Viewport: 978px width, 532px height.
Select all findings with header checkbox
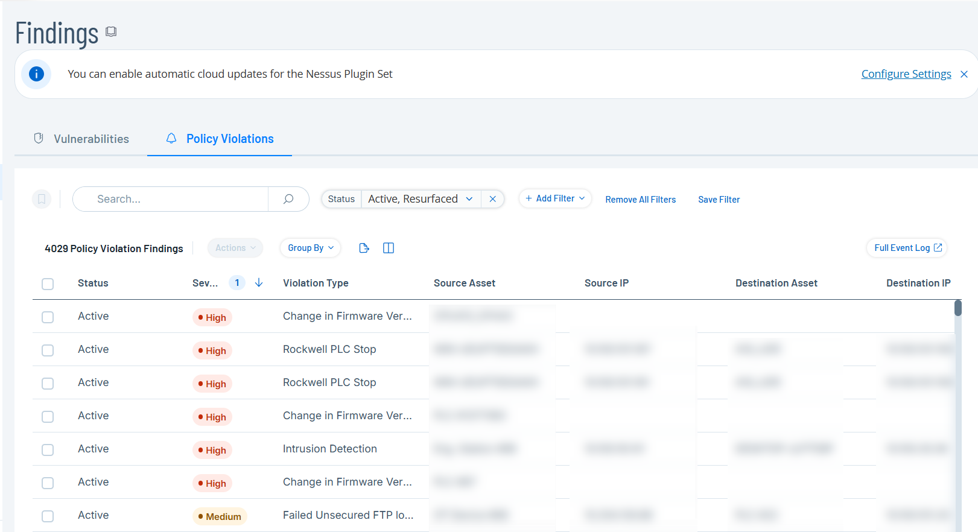(48, 284)
